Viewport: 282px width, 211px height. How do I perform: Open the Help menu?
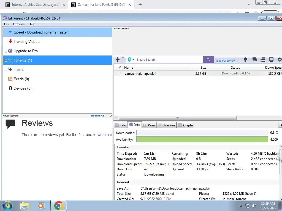click(x=32, y=24)
